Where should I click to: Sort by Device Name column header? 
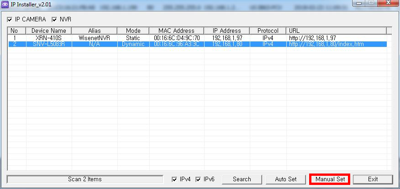pyautogui.click(x=49, y=31)
